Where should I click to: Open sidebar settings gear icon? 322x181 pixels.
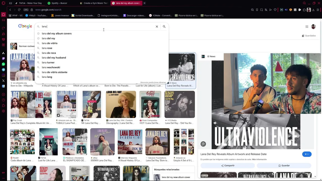pos(3,111)
